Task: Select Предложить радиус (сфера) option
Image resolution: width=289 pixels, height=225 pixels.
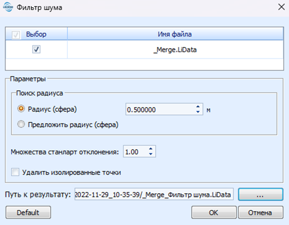Action: click(21, 125)
